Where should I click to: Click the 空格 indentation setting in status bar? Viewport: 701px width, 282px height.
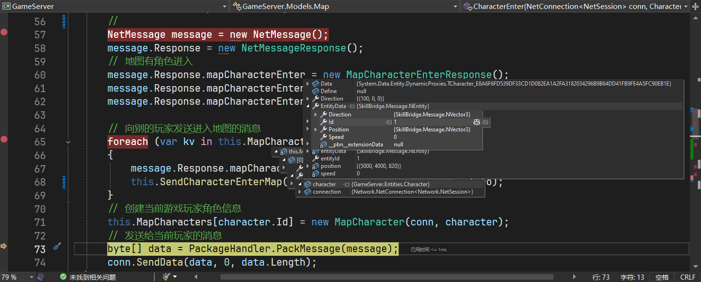click(662, 277)
